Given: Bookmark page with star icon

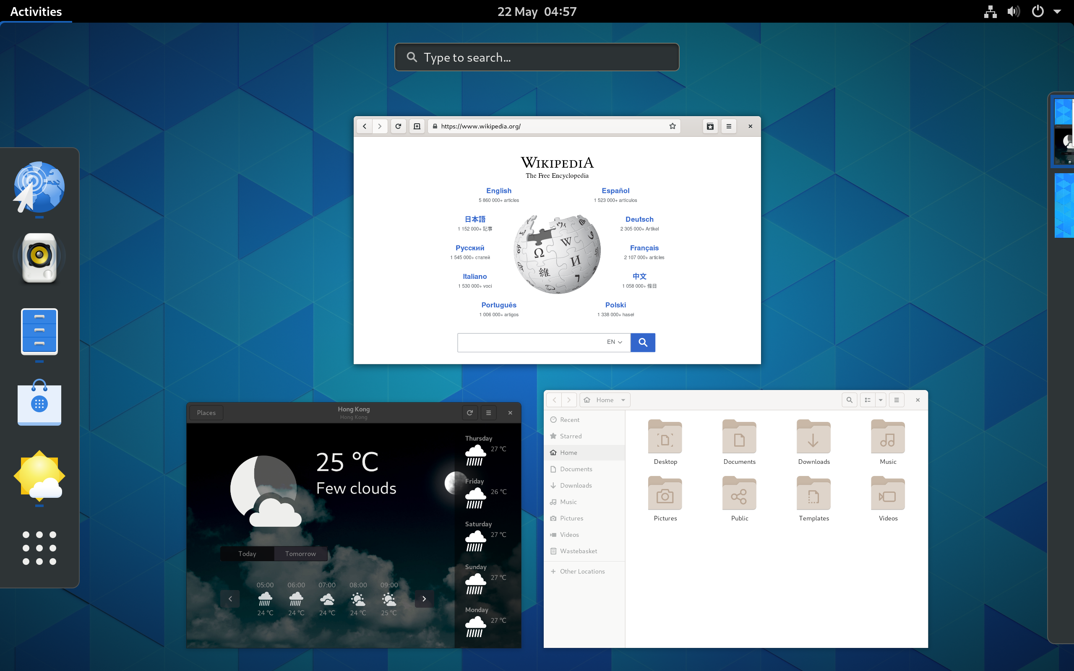Looking at the screenshot, I should (x=673, y=127).
